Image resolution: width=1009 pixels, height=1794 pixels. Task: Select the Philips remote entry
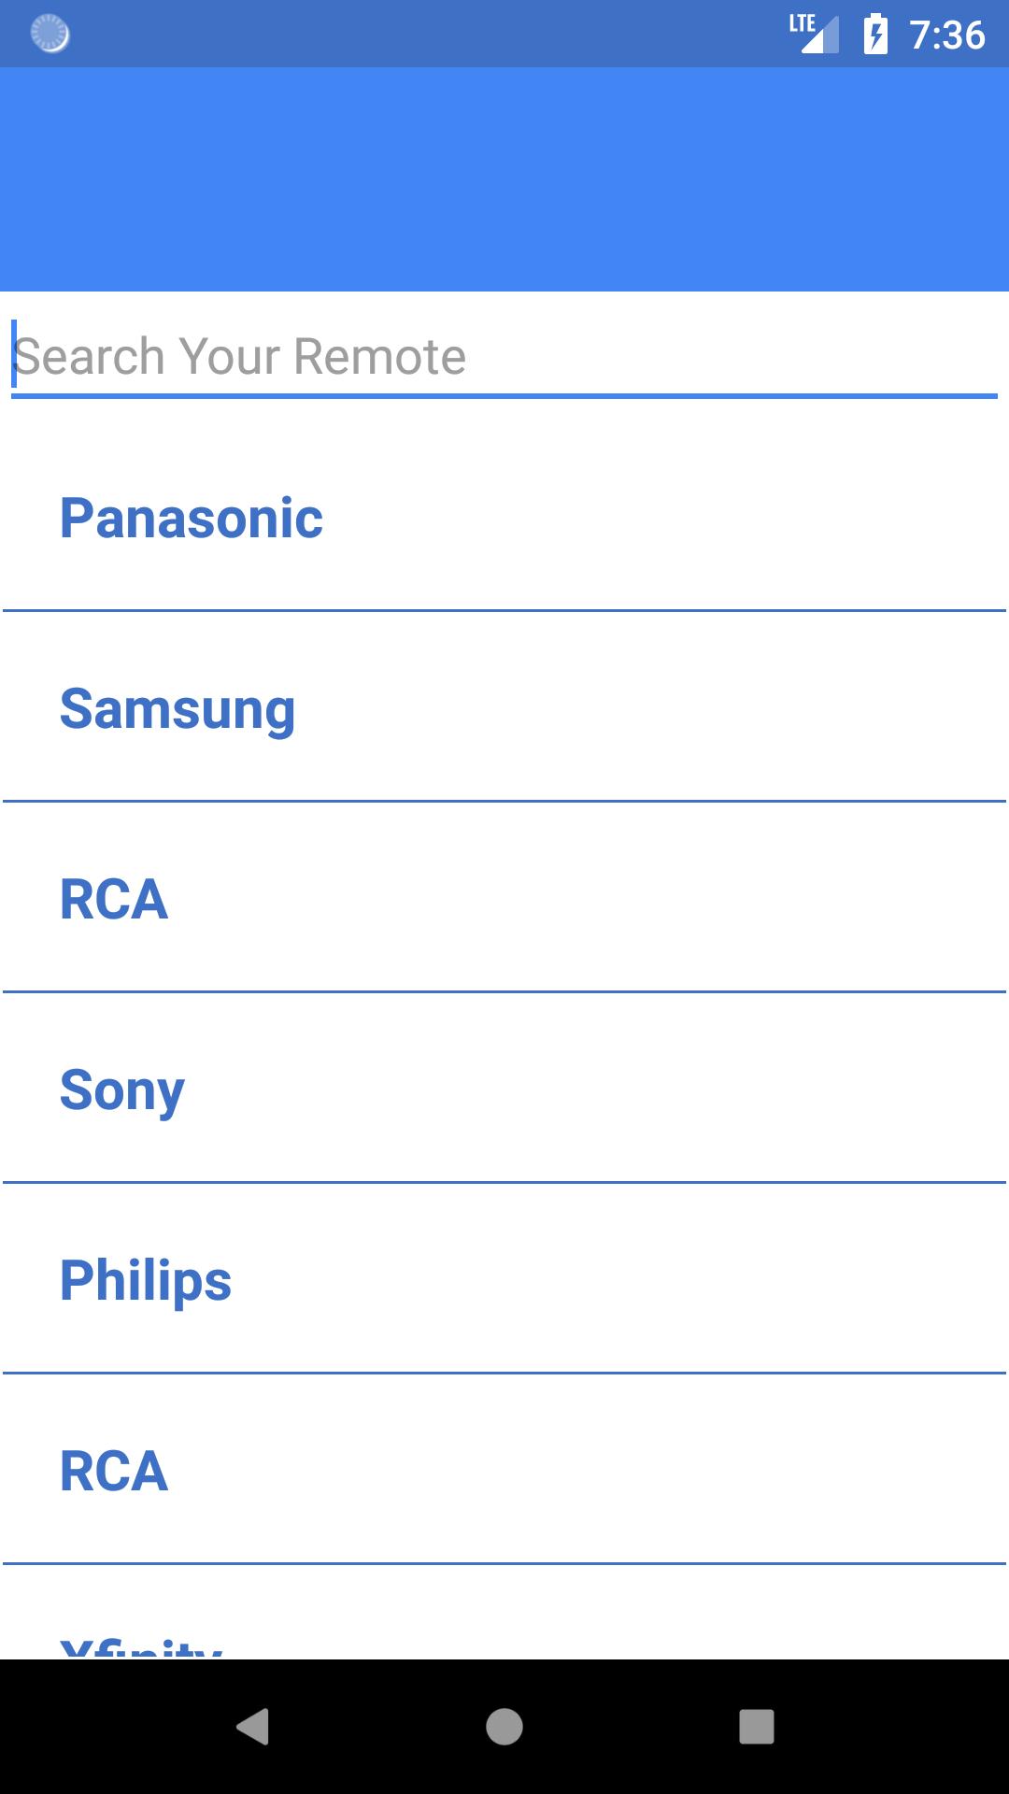point(146,1280)
